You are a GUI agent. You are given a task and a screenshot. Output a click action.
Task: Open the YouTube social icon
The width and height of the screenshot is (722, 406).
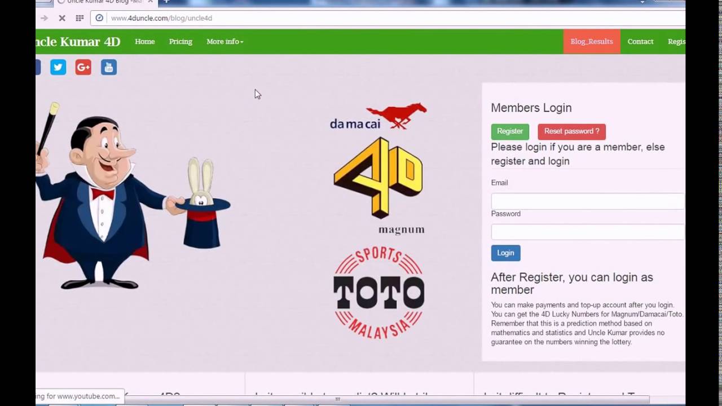pyautogui.click(x=109, y=67)
